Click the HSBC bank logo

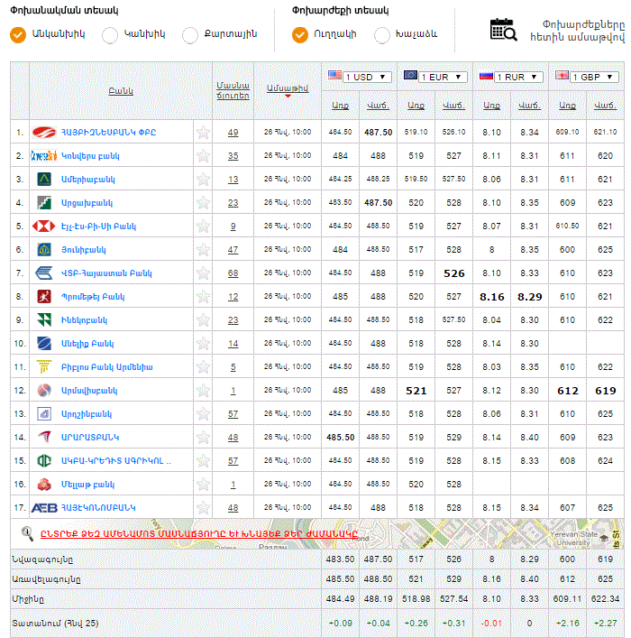44,226
